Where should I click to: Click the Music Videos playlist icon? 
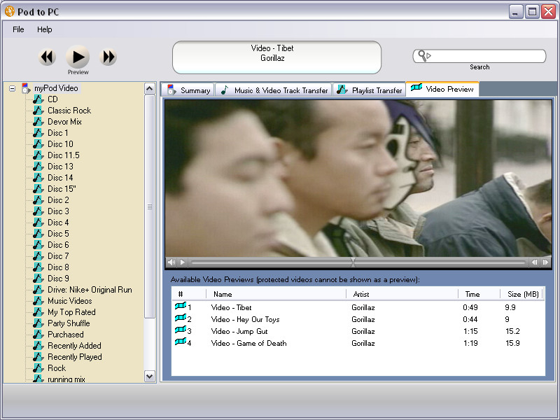pyautogui.click(x=38, y=301)
